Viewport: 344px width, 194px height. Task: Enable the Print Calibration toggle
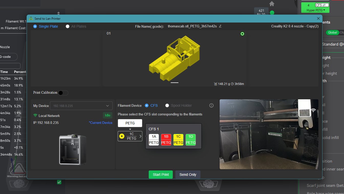coord(63,93)
